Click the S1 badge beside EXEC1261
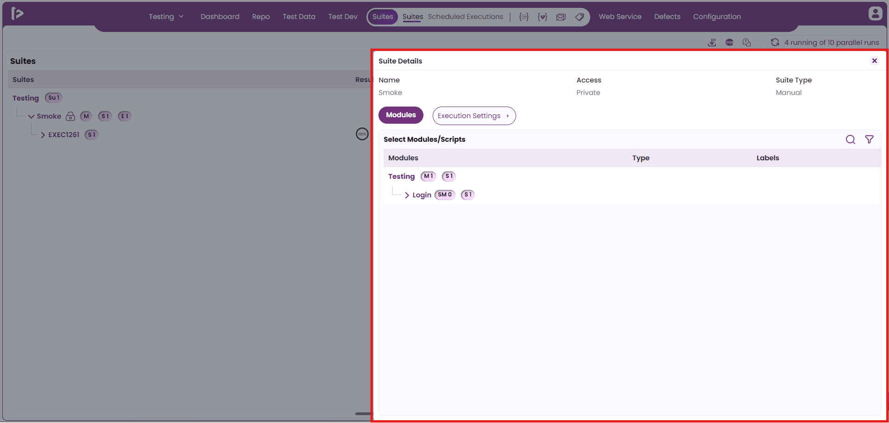Screen dimensions: 889x423 pos(92,135)
